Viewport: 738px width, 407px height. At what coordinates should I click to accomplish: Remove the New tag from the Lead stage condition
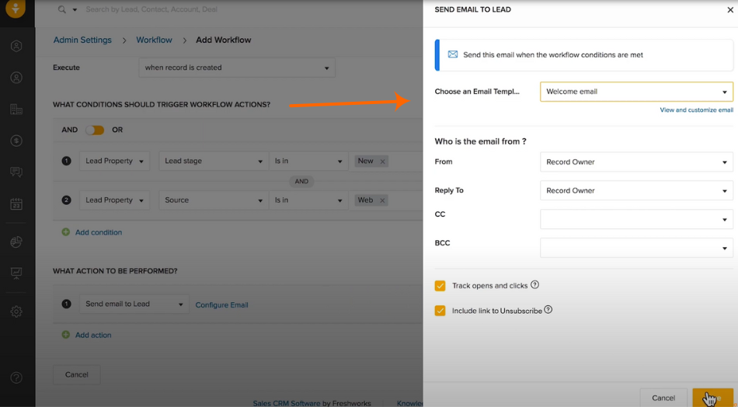(x=383, y=162)
